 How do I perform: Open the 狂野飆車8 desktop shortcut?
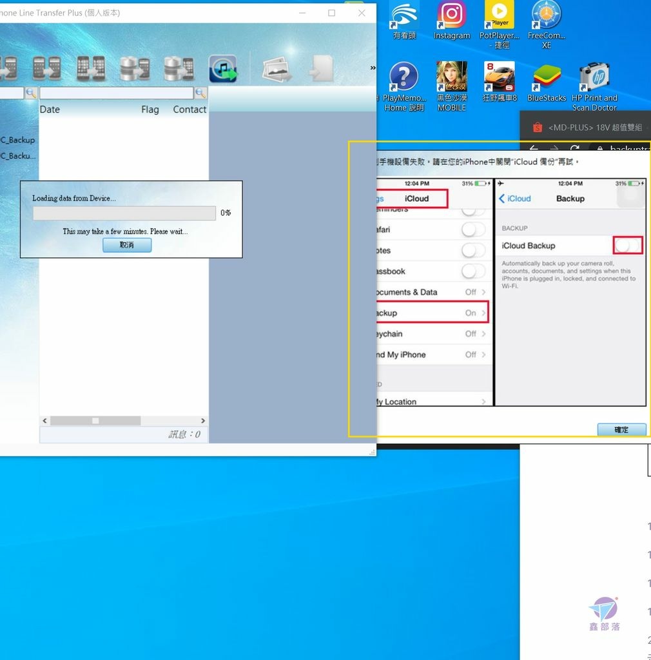coord(499,82)
